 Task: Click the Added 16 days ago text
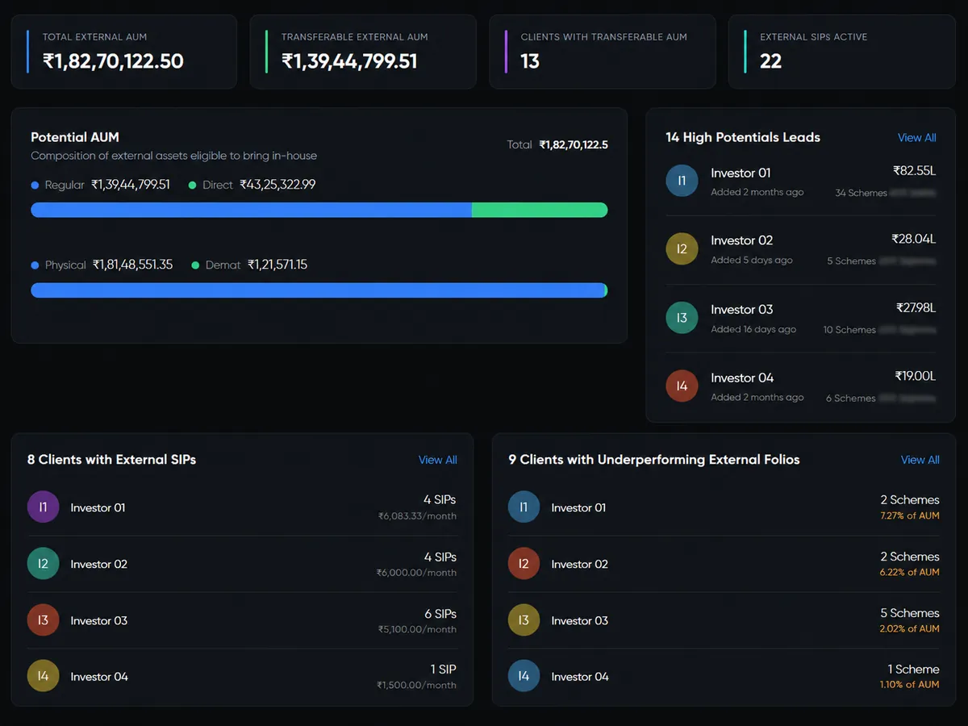[753, 329]
